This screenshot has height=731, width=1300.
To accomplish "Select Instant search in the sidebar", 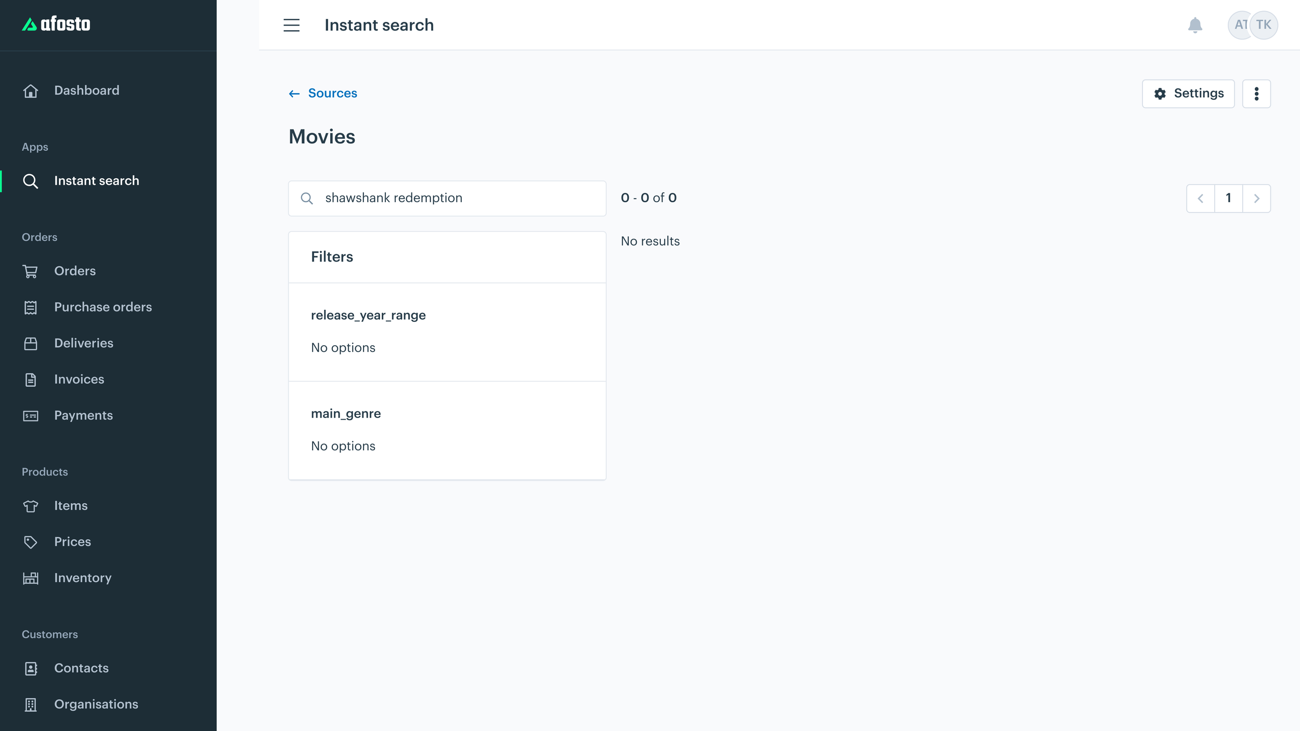I will [96, 180].
